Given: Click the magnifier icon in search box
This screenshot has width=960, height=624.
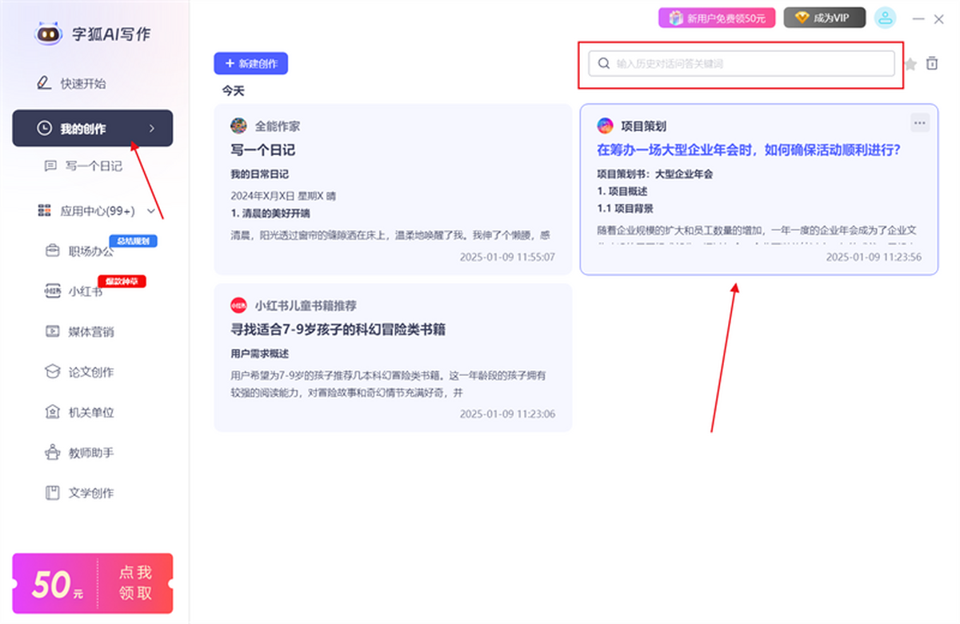Looking at the screenshot, I should click(x=604, y=63).
